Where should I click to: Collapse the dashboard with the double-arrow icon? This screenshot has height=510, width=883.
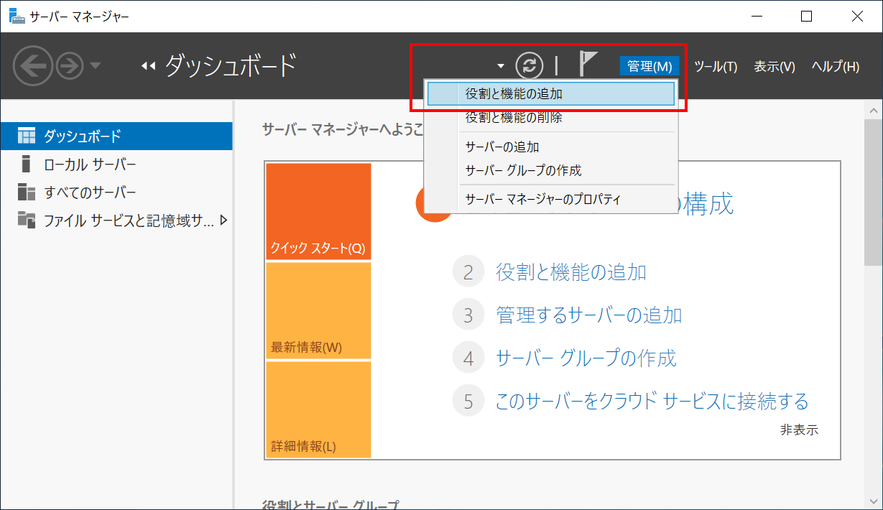click(x=148, y=65)
